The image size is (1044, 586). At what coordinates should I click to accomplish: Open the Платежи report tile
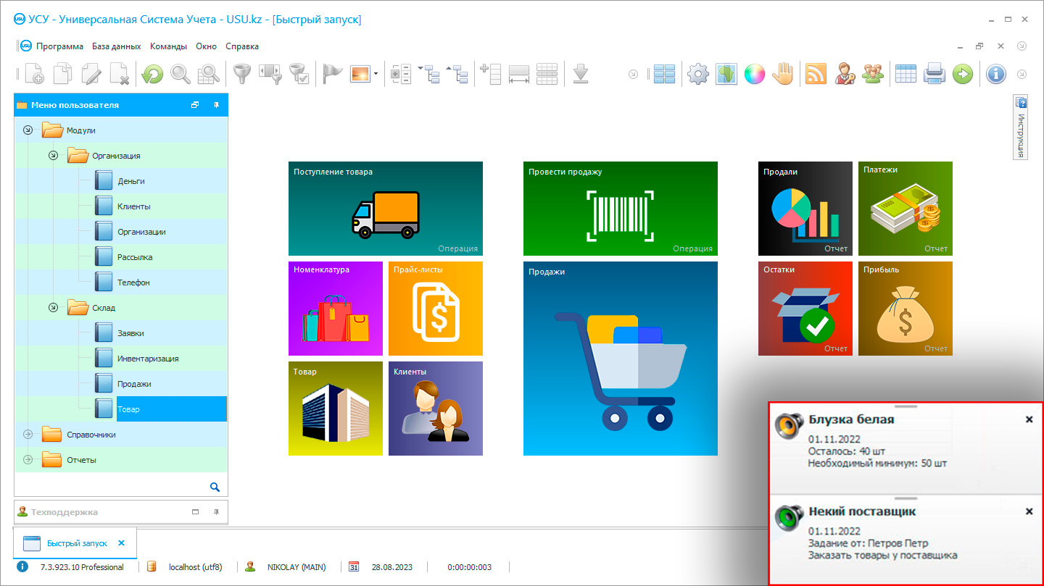[x=906, y=209]
